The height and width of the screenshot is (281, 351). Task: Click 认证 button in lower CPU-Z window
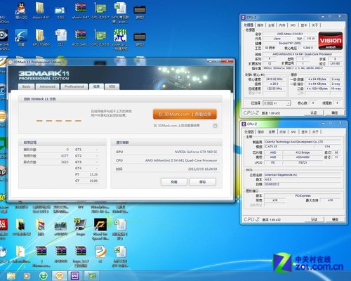(314, 219)
